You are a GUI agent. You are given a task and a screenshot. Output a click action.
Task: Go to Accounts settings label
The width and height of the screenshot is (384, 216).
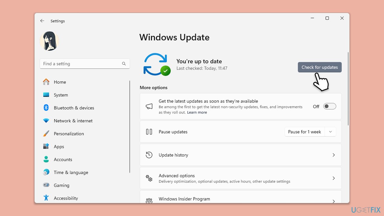tap(63, 159)
